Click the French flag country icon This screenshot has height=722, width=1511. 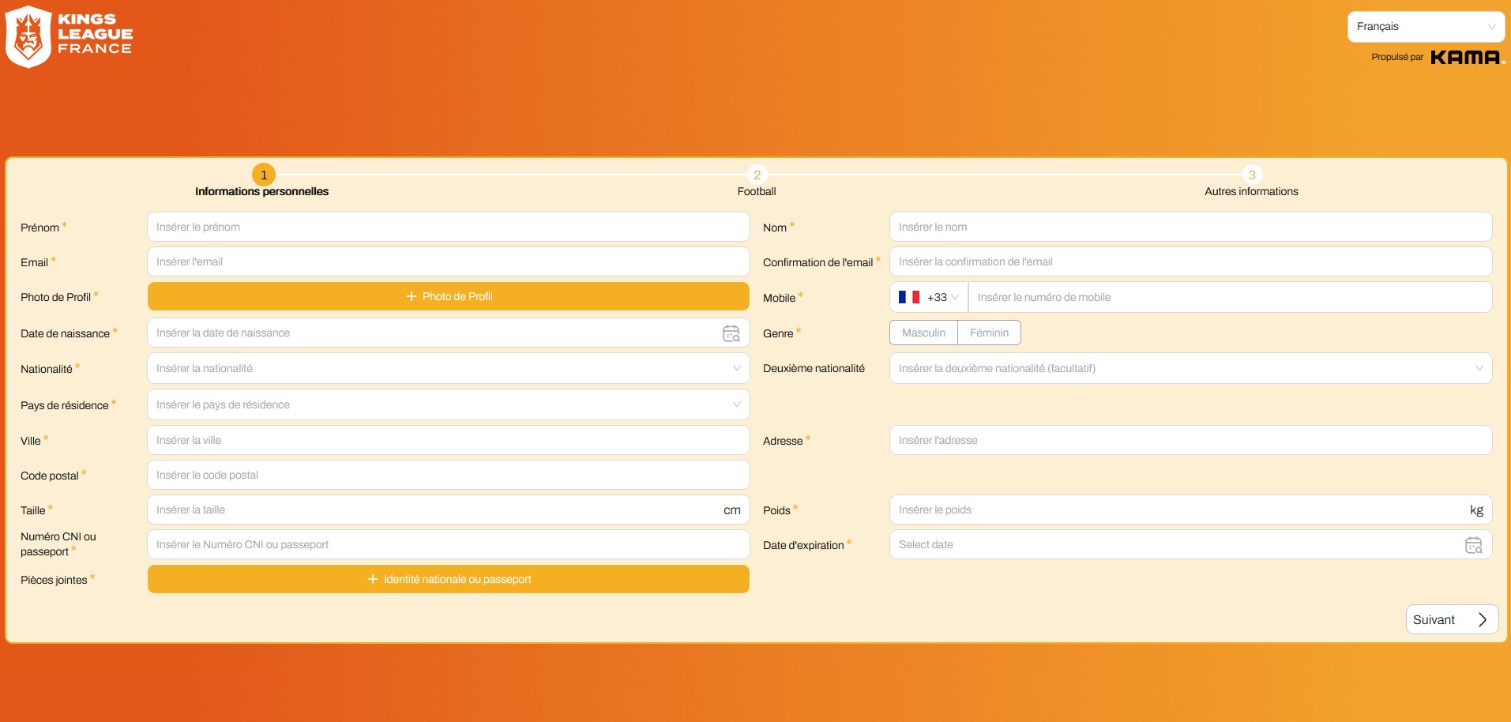[908, 298]
